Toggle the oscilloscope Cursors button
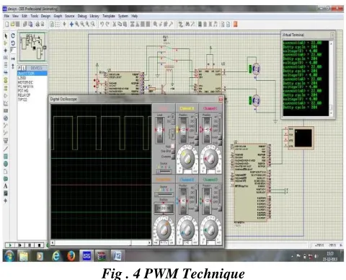The image size is (346, 280). (x=172, y=157)
